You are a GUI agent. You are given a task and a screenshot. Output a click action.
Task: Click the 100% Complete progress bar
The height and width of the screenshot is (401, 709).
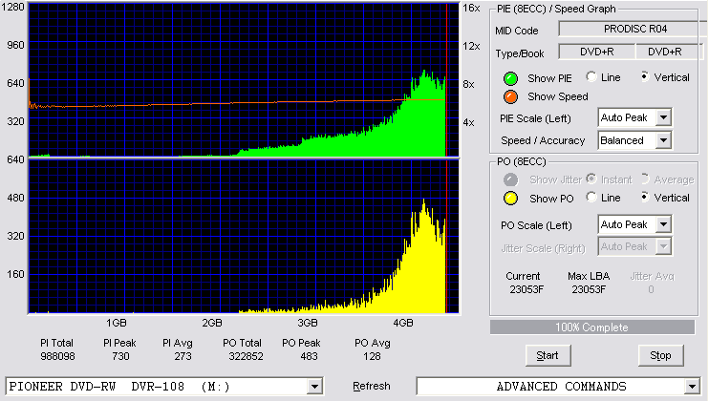pos(591,327)
